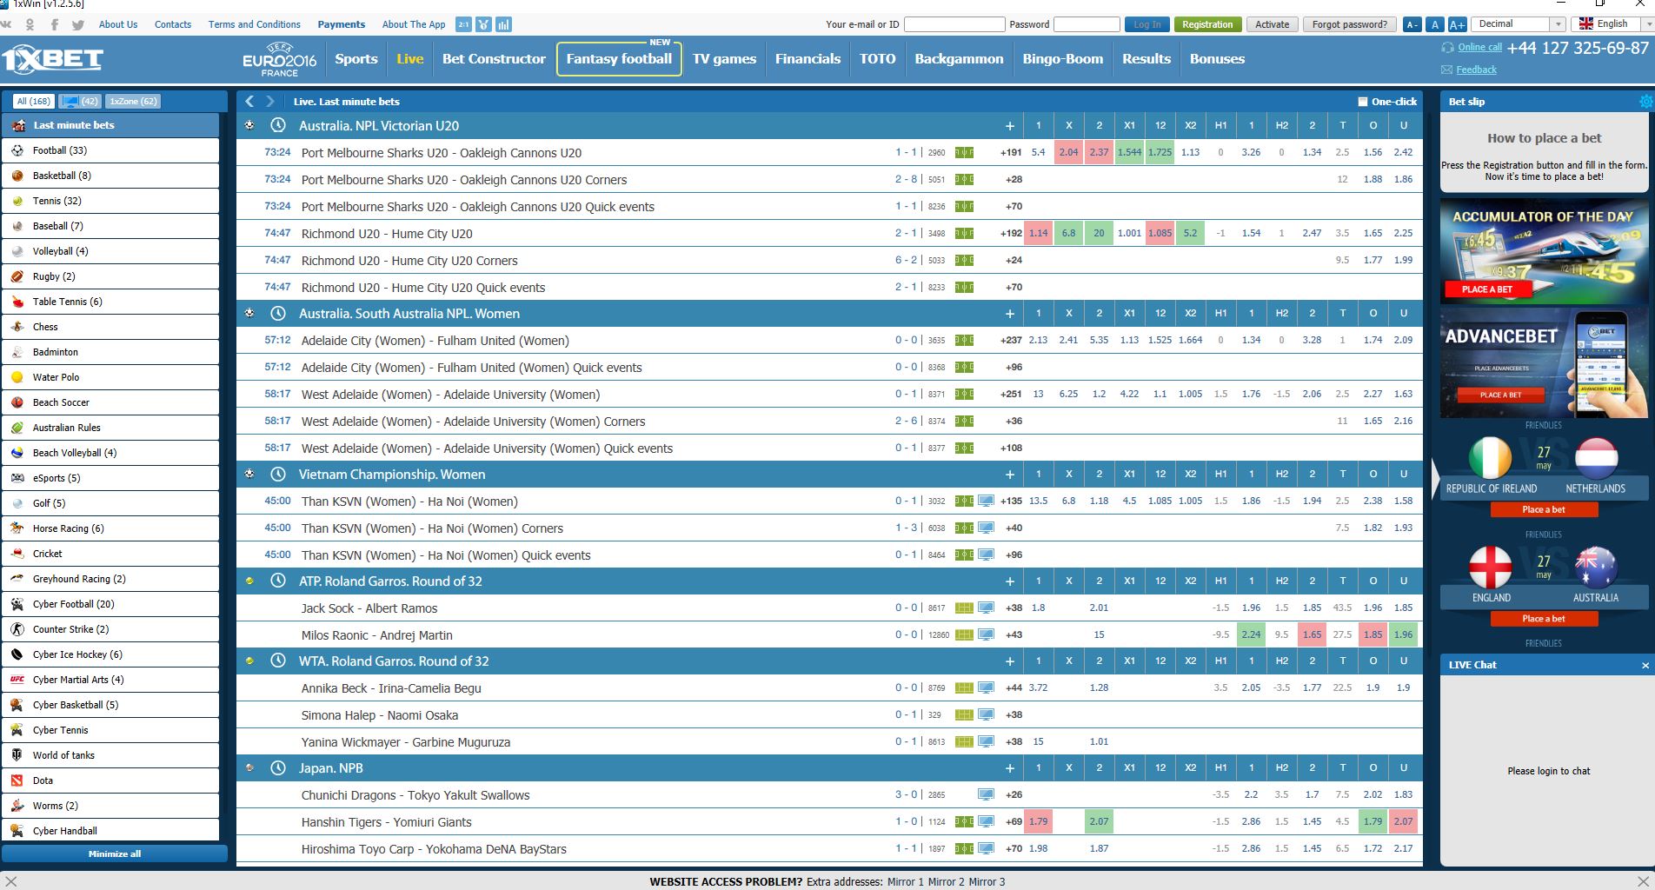Close the LIVE Chat panel
Viewport: 1655px width, 890px height.
(x=1645, y=666)
